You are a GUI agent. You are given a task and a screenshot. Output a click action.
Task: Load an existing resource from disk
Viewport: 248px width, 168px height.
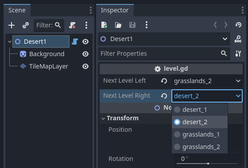(118, 25)
